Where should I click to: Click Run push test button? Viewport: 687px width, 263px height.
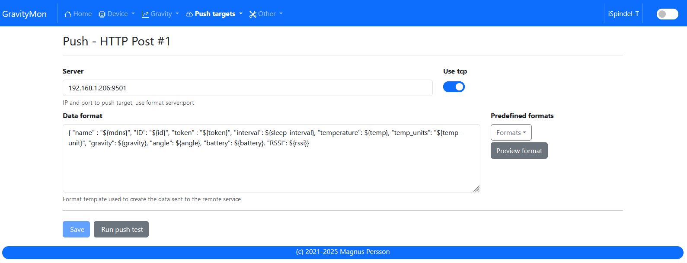[x=121, y=229]
